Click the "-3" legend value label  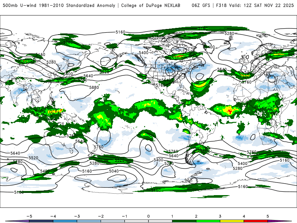tap(77, 216)
